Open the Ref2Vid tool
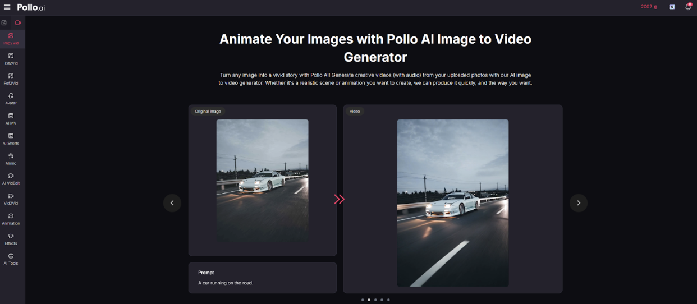This screenshot has width=697, height=304. pos(11,79)
